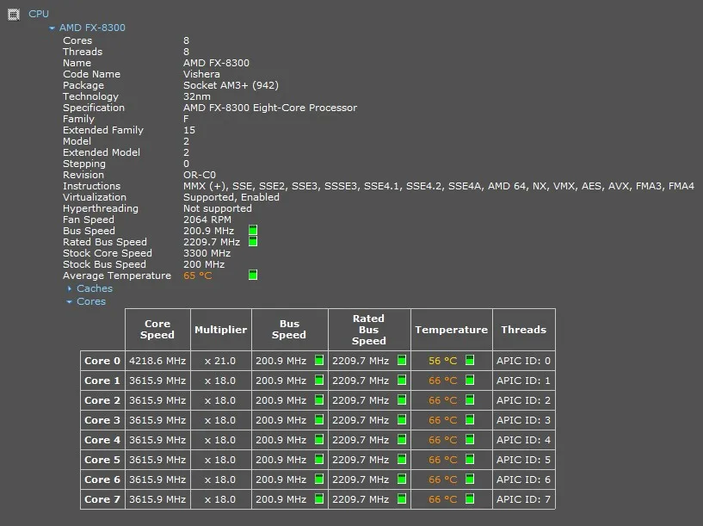Select the Core 0 row label
The image size is (703, 526).
coord(102,361)
